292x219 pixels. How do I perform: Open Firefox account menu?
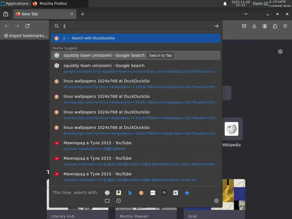coord(265,26)
